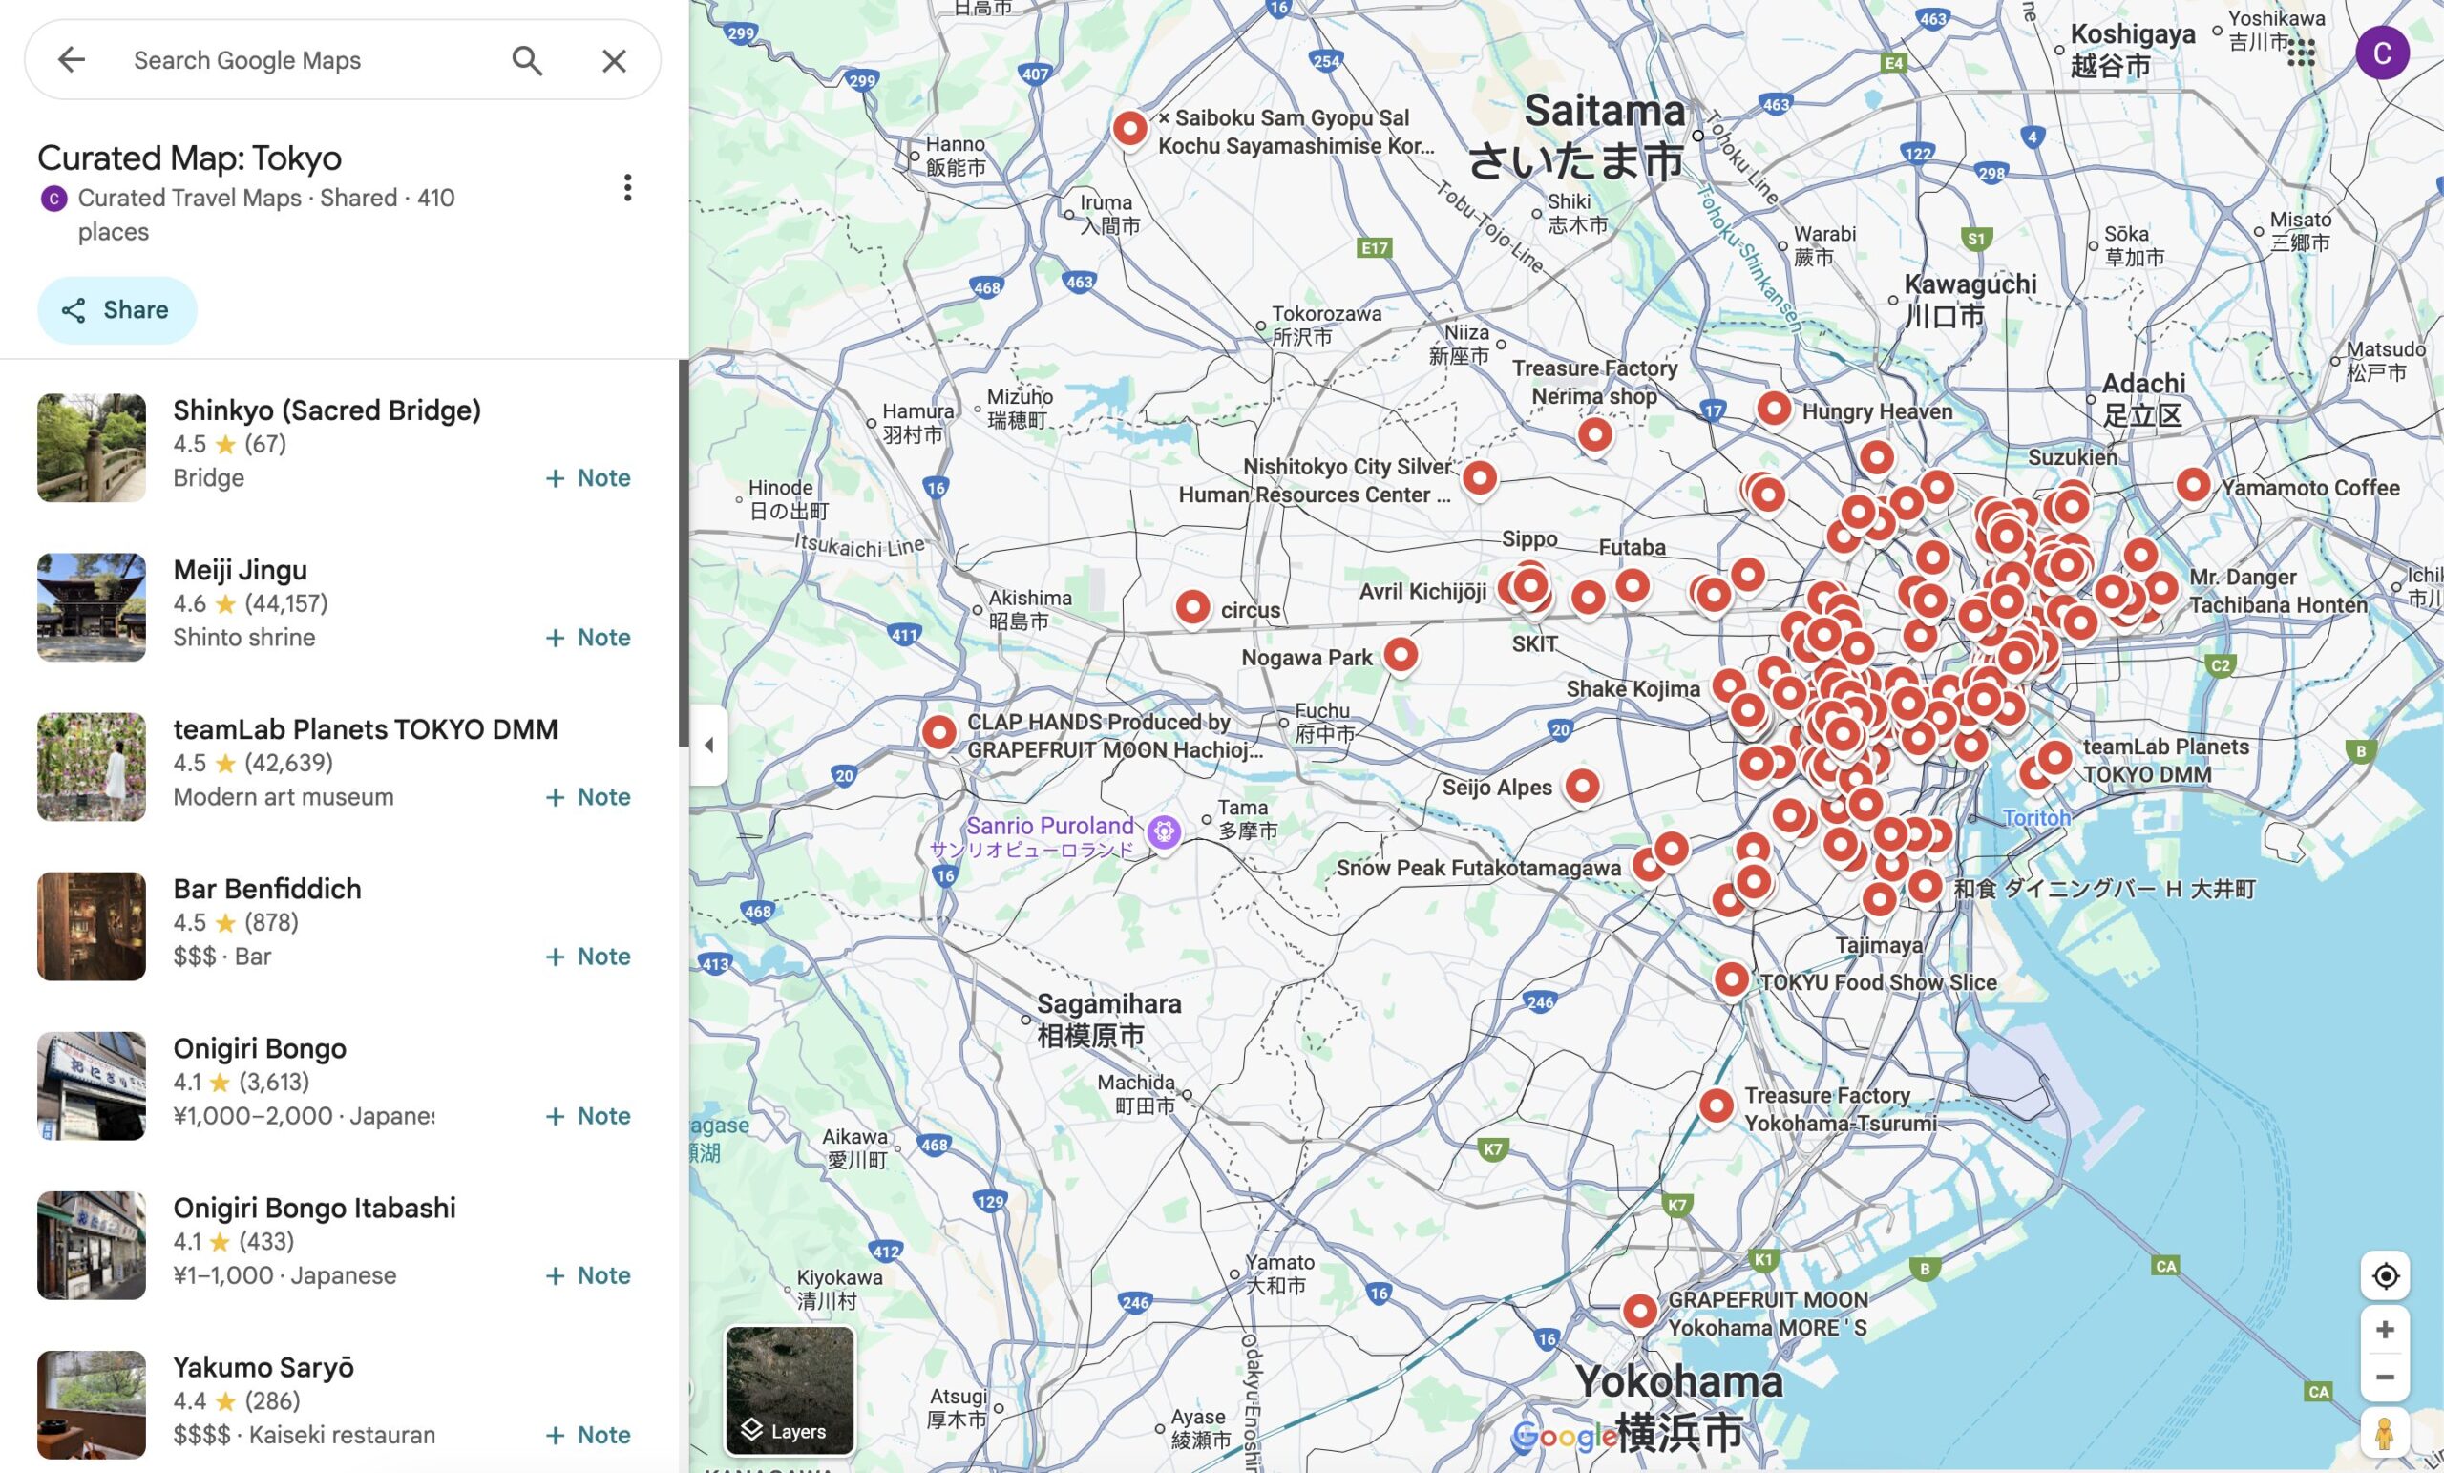Add note to Yakumo Saryō
Image resolution: width=2444 pixels, height=1473 pixels.
[588, 1436]
